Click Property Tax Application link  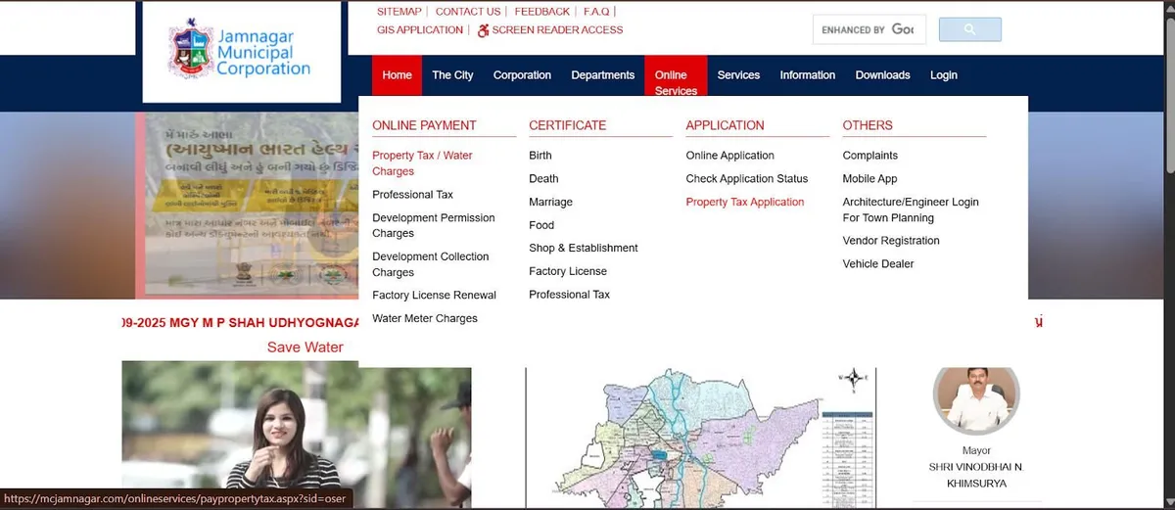[744, 203]
